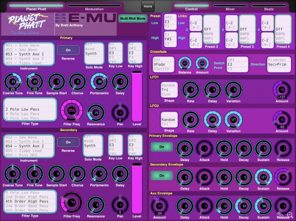
Task: Click the Primary Key High picker
Action: 135,53
